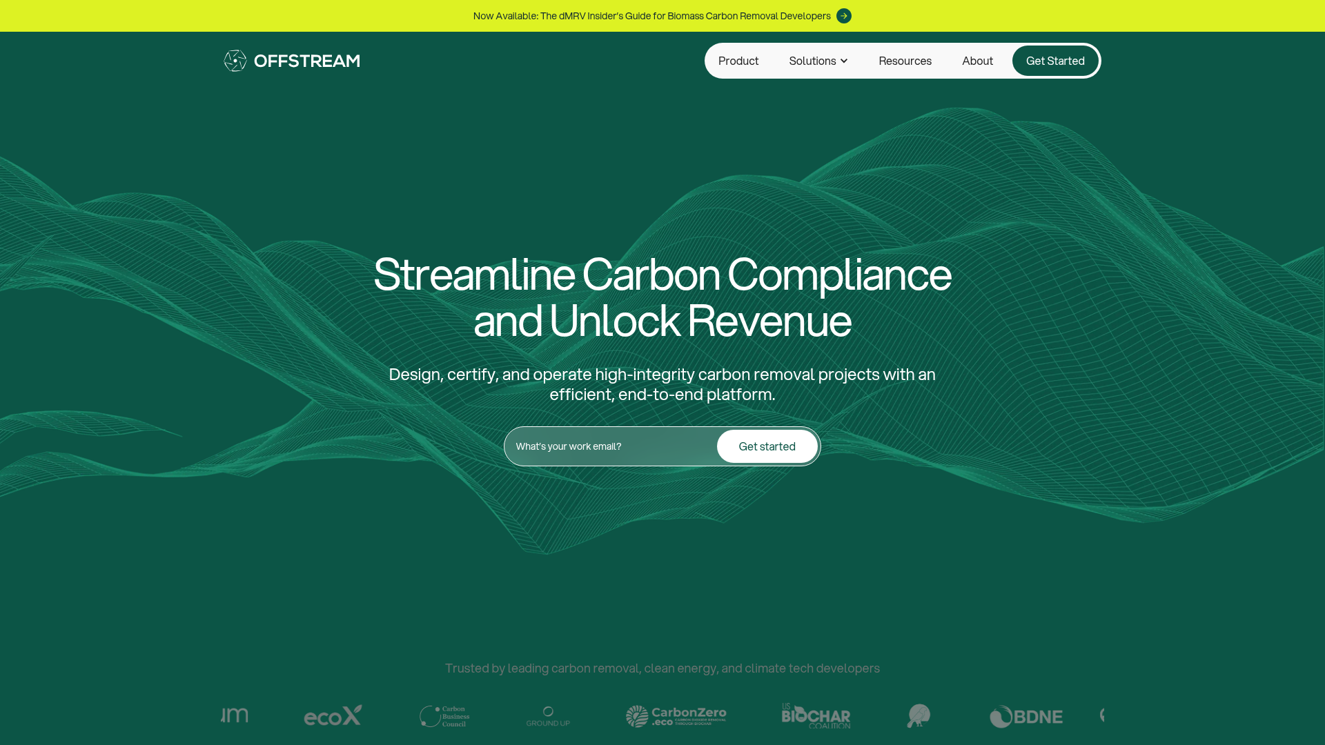Open the Product menu item
Screen dimensions: 1325x745
738,61
